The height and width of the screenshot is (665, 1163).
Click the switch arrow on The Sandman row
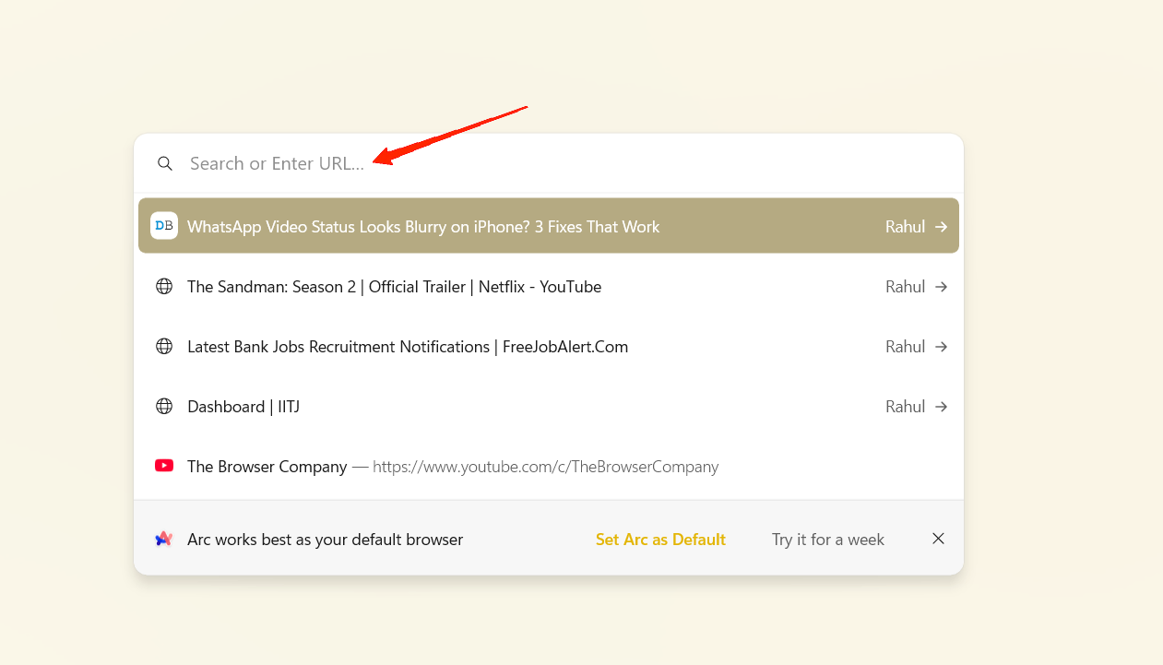[x=941, y=287]
